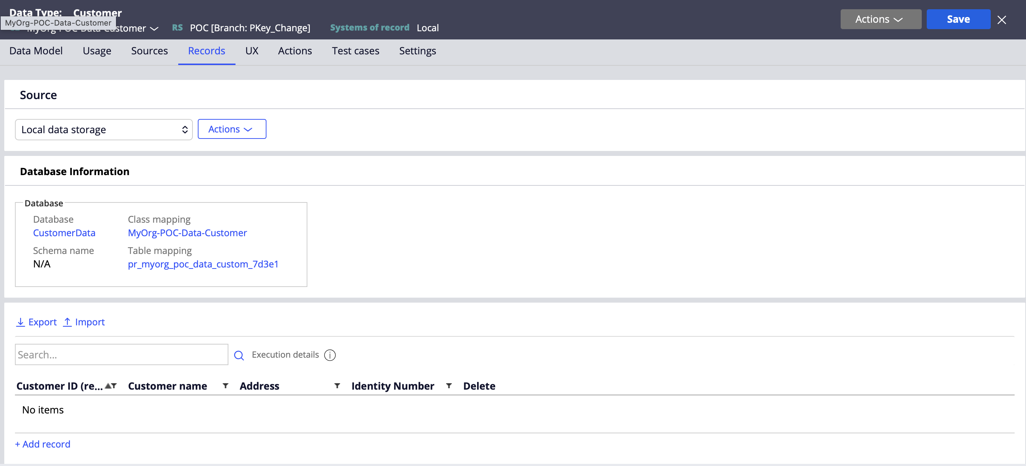Open the Local data storage dropdown
The image size is (1026, 466).
click(104, 129)
